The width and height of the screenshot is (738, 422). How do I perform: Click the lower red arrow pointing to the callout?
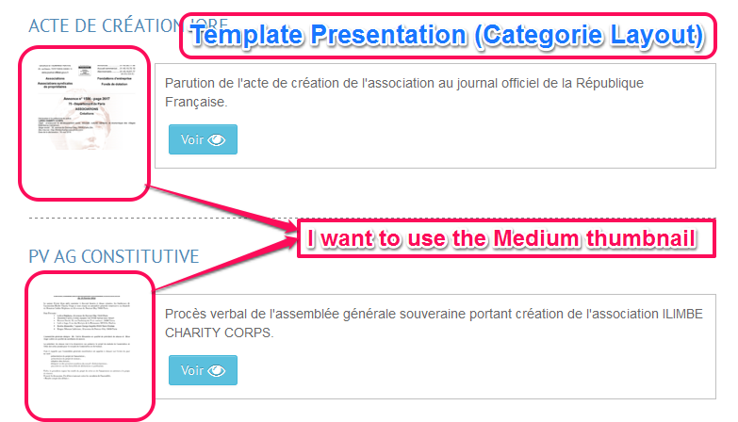coord(224,264)
